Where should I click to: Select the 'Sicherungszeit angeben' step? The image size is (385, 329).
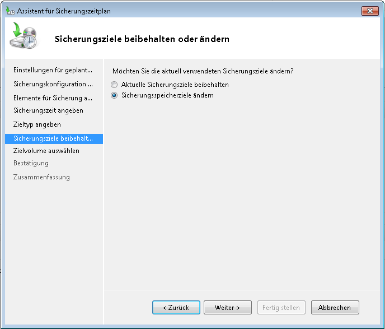coord(48,110)
